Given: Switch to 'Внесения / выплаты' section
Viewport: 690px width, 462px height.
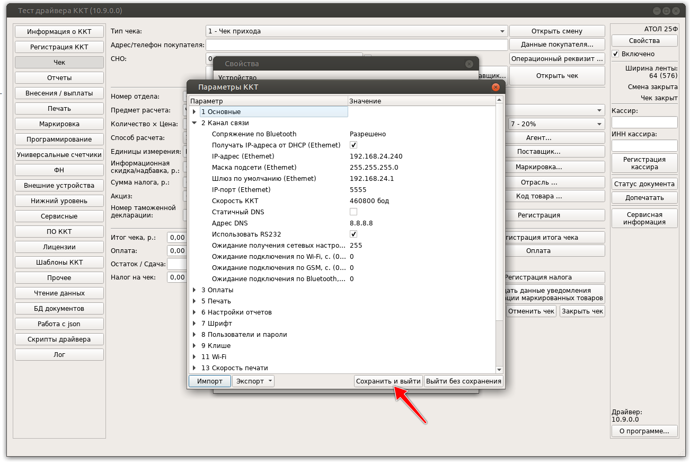Looking at the screenshot, I should [x=59, y=93].
